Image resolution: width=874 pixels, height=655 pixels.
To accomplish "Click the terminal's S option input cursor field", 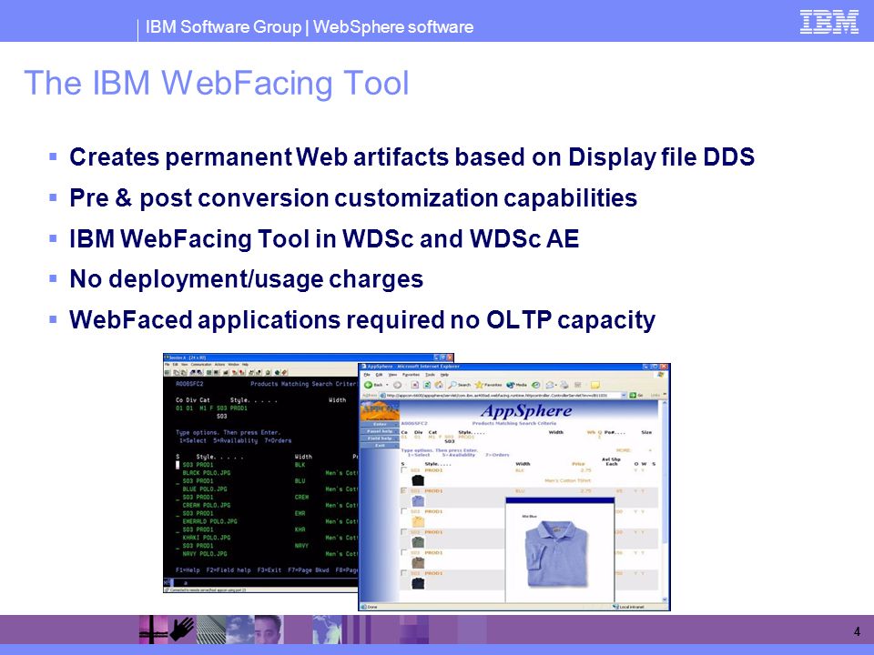I will pos(178,465).
